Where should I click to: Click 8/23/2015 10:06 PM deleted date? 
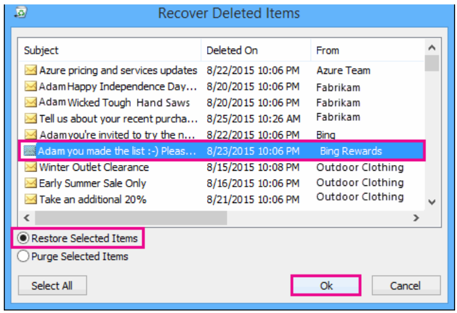253,150
